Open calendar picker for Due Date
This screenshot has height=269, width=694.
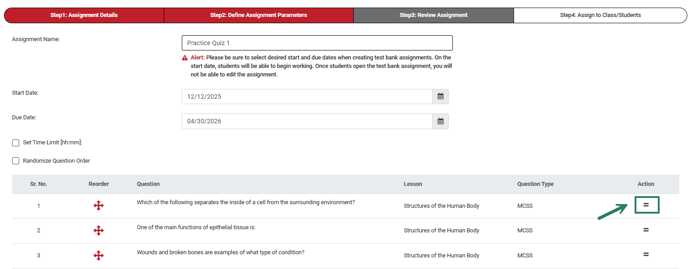coord(440,121)
